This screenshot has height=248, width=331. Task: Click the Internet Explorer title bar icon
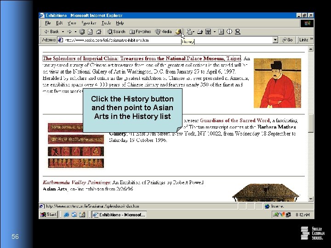click(42, 16)
